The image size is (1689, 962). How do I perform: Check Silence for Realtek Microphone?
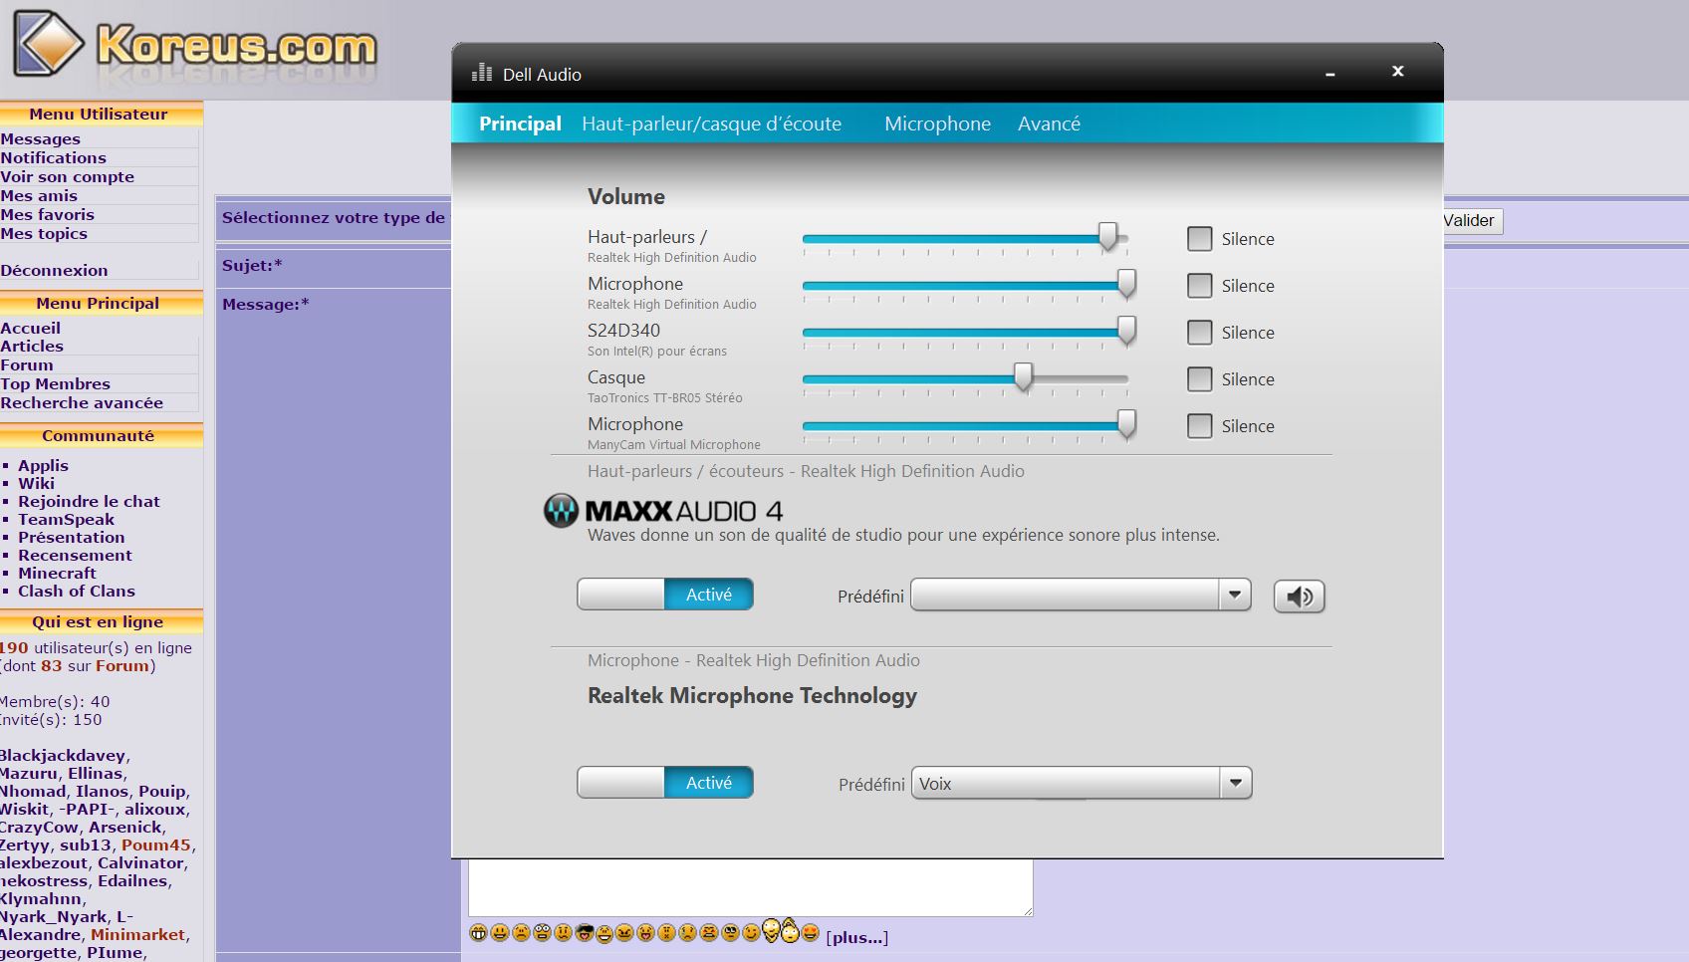tap(1199, 286)
